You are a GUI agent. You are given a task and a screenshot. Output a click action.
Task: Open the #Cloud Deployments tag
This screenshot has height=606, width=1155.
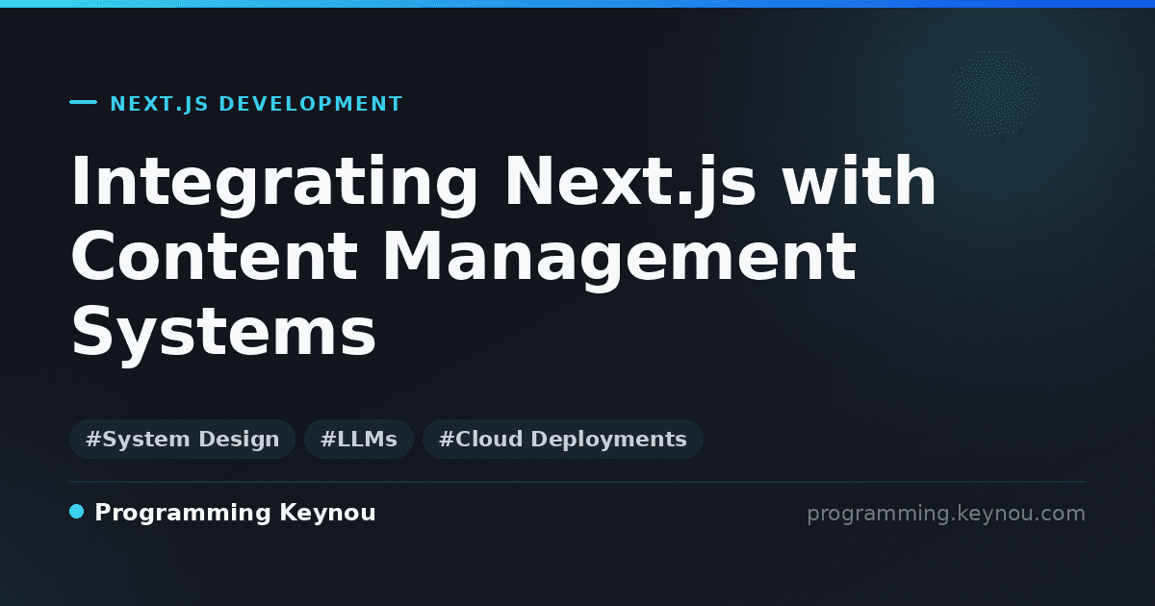[562, 440]
